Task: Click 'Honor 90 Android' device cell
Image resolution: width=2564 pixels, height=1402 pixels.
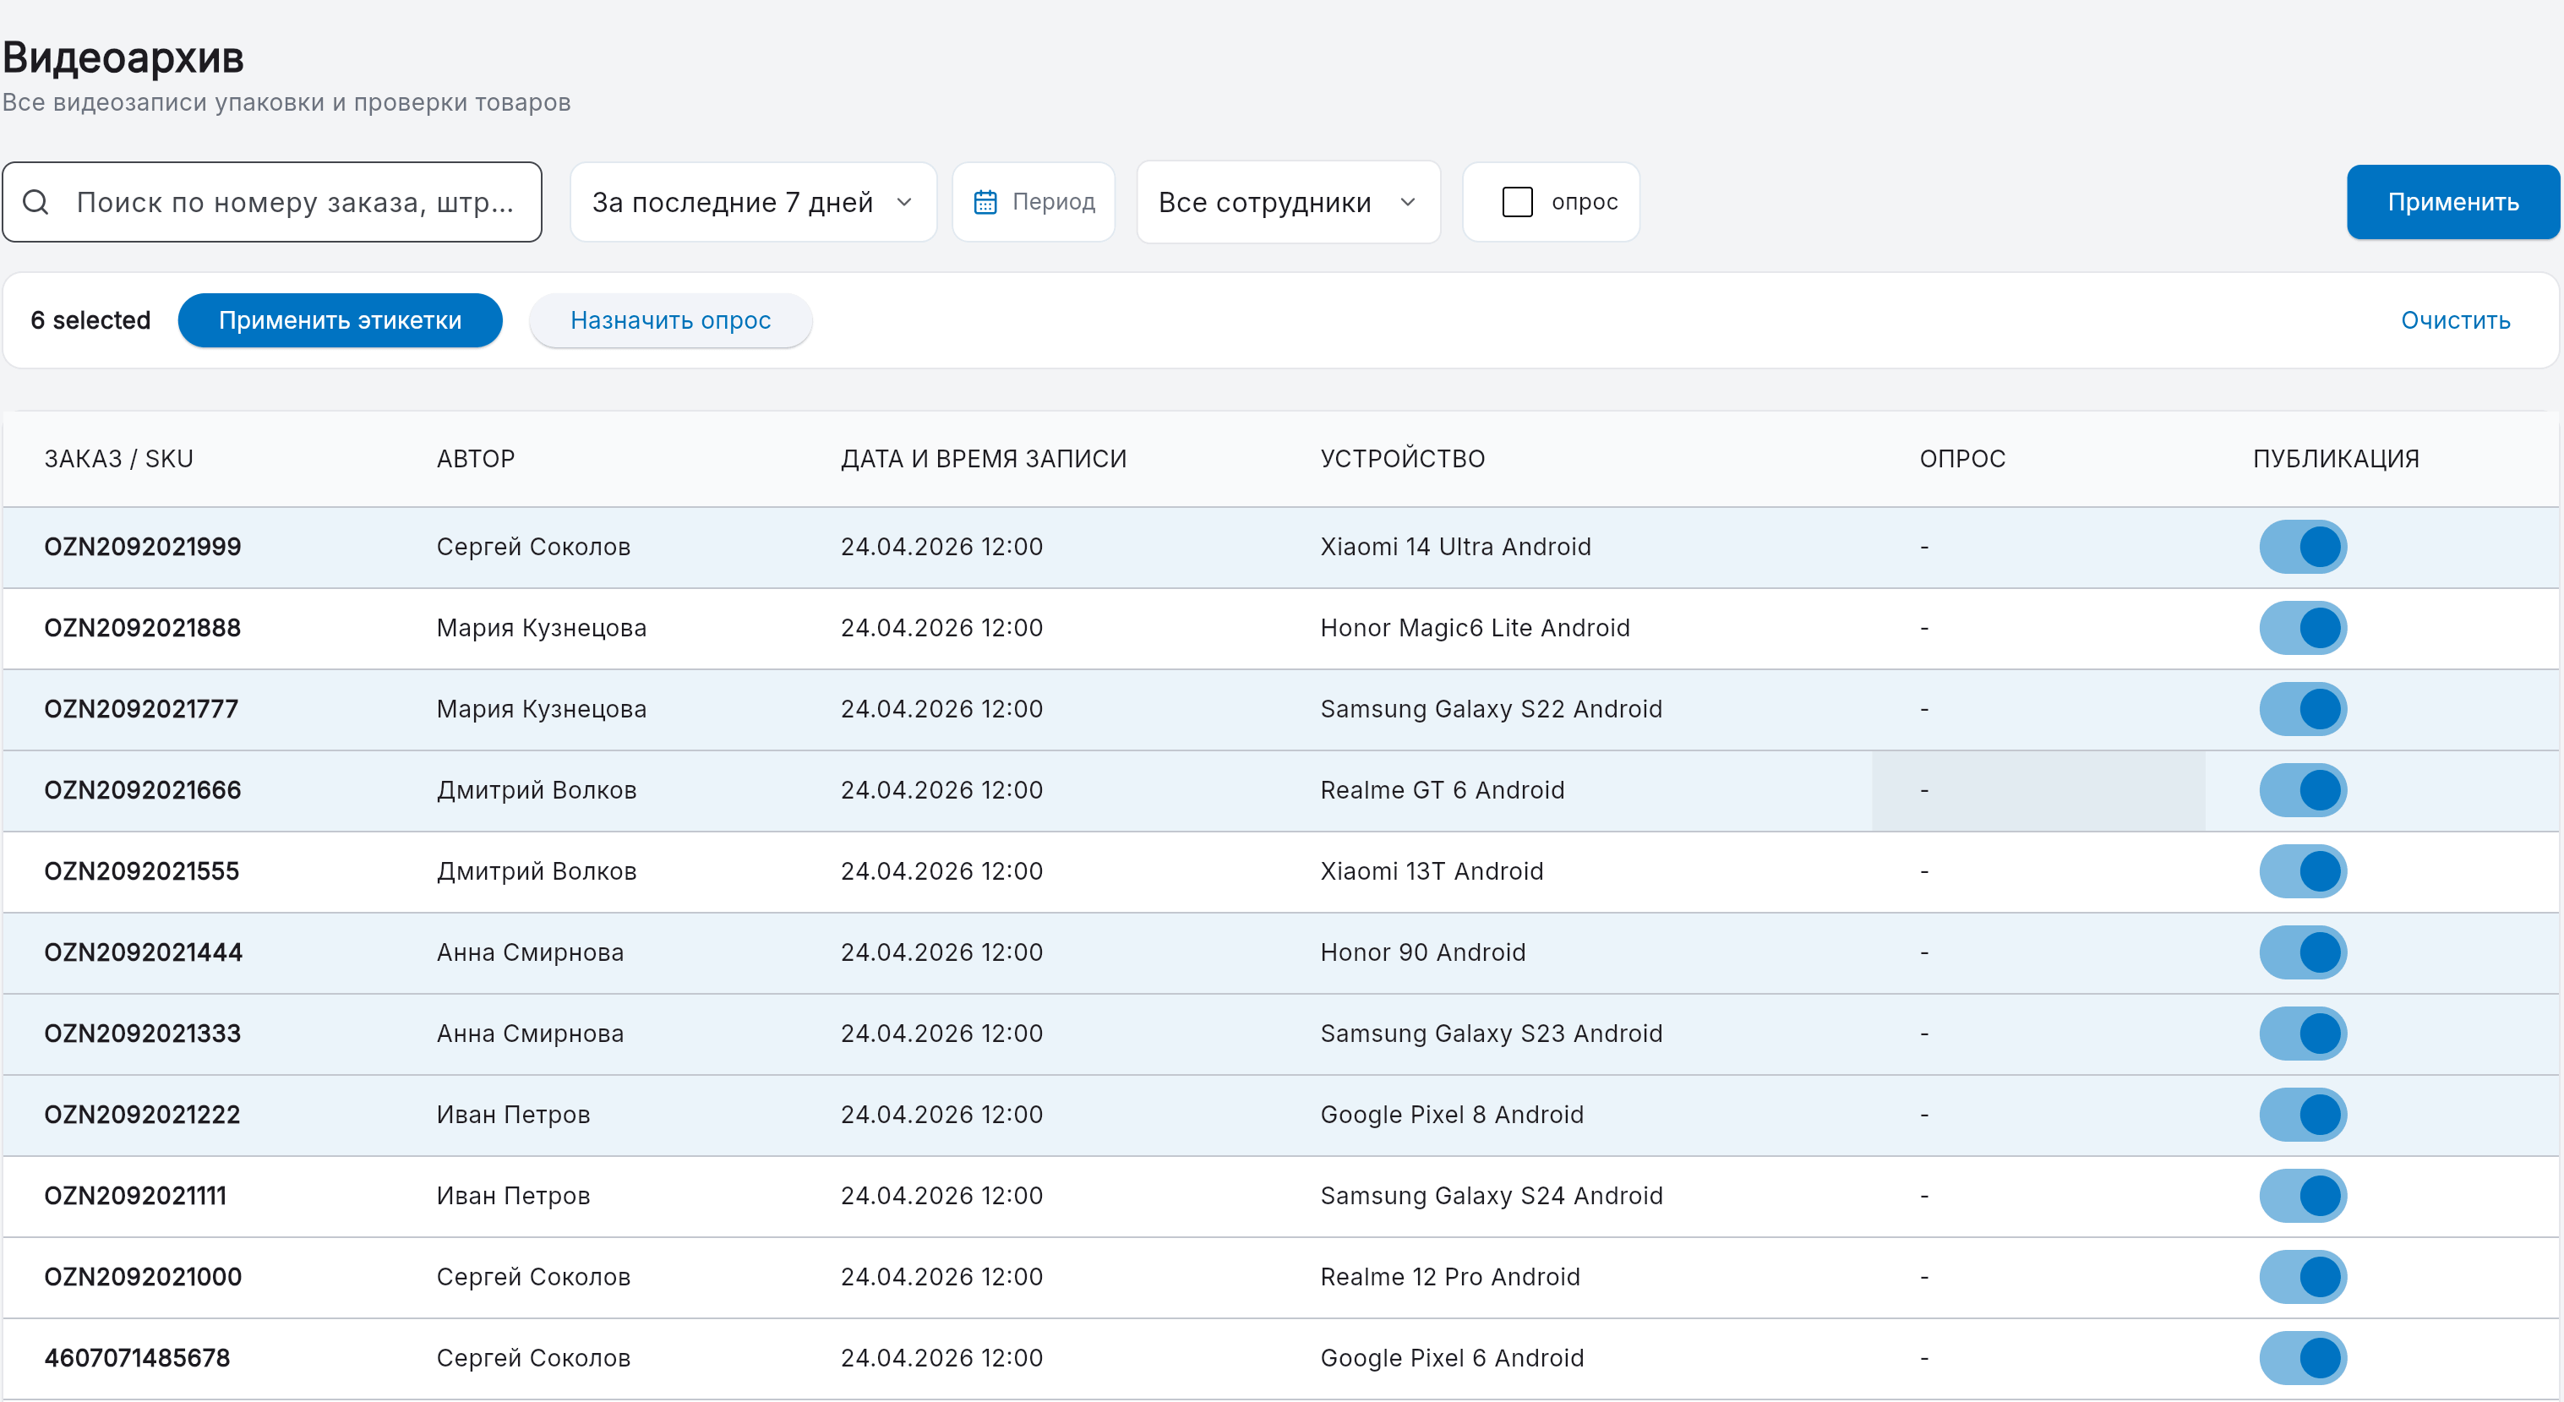Action: pyautogui.click(x=1422, y=952)
